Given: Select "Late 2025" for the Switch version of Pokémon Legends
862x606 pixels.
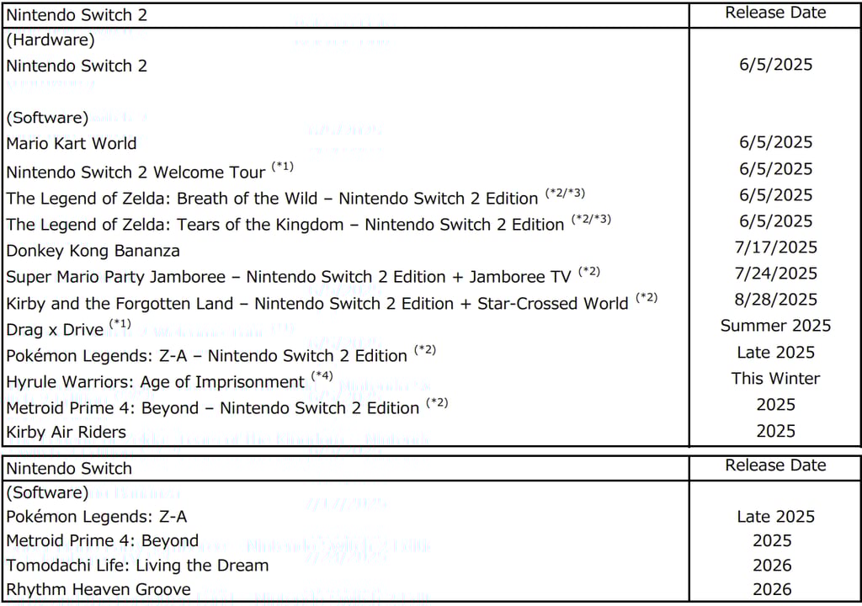Looking at the screenshot, I should click(x=775, y=517).
